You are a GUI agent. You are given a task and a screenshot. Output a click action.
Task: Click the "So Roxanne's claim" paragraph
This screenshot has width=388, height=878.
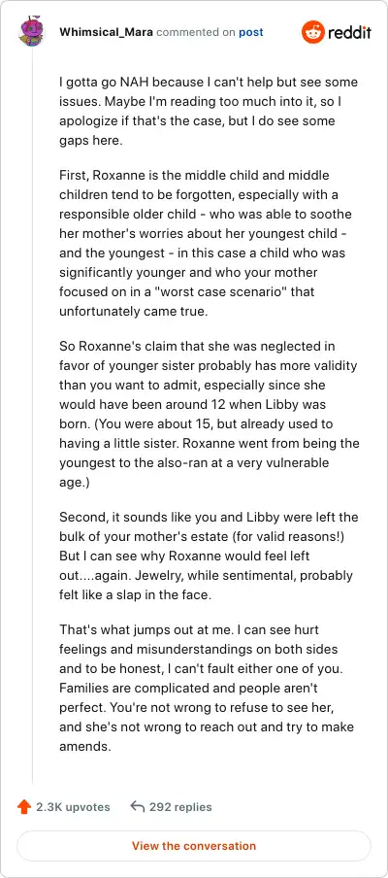click(210, 415)
